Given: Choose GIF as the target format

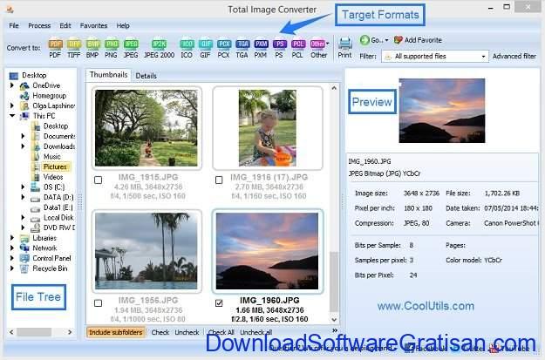Looking at the screenshot, I should [x=205, y=48].
